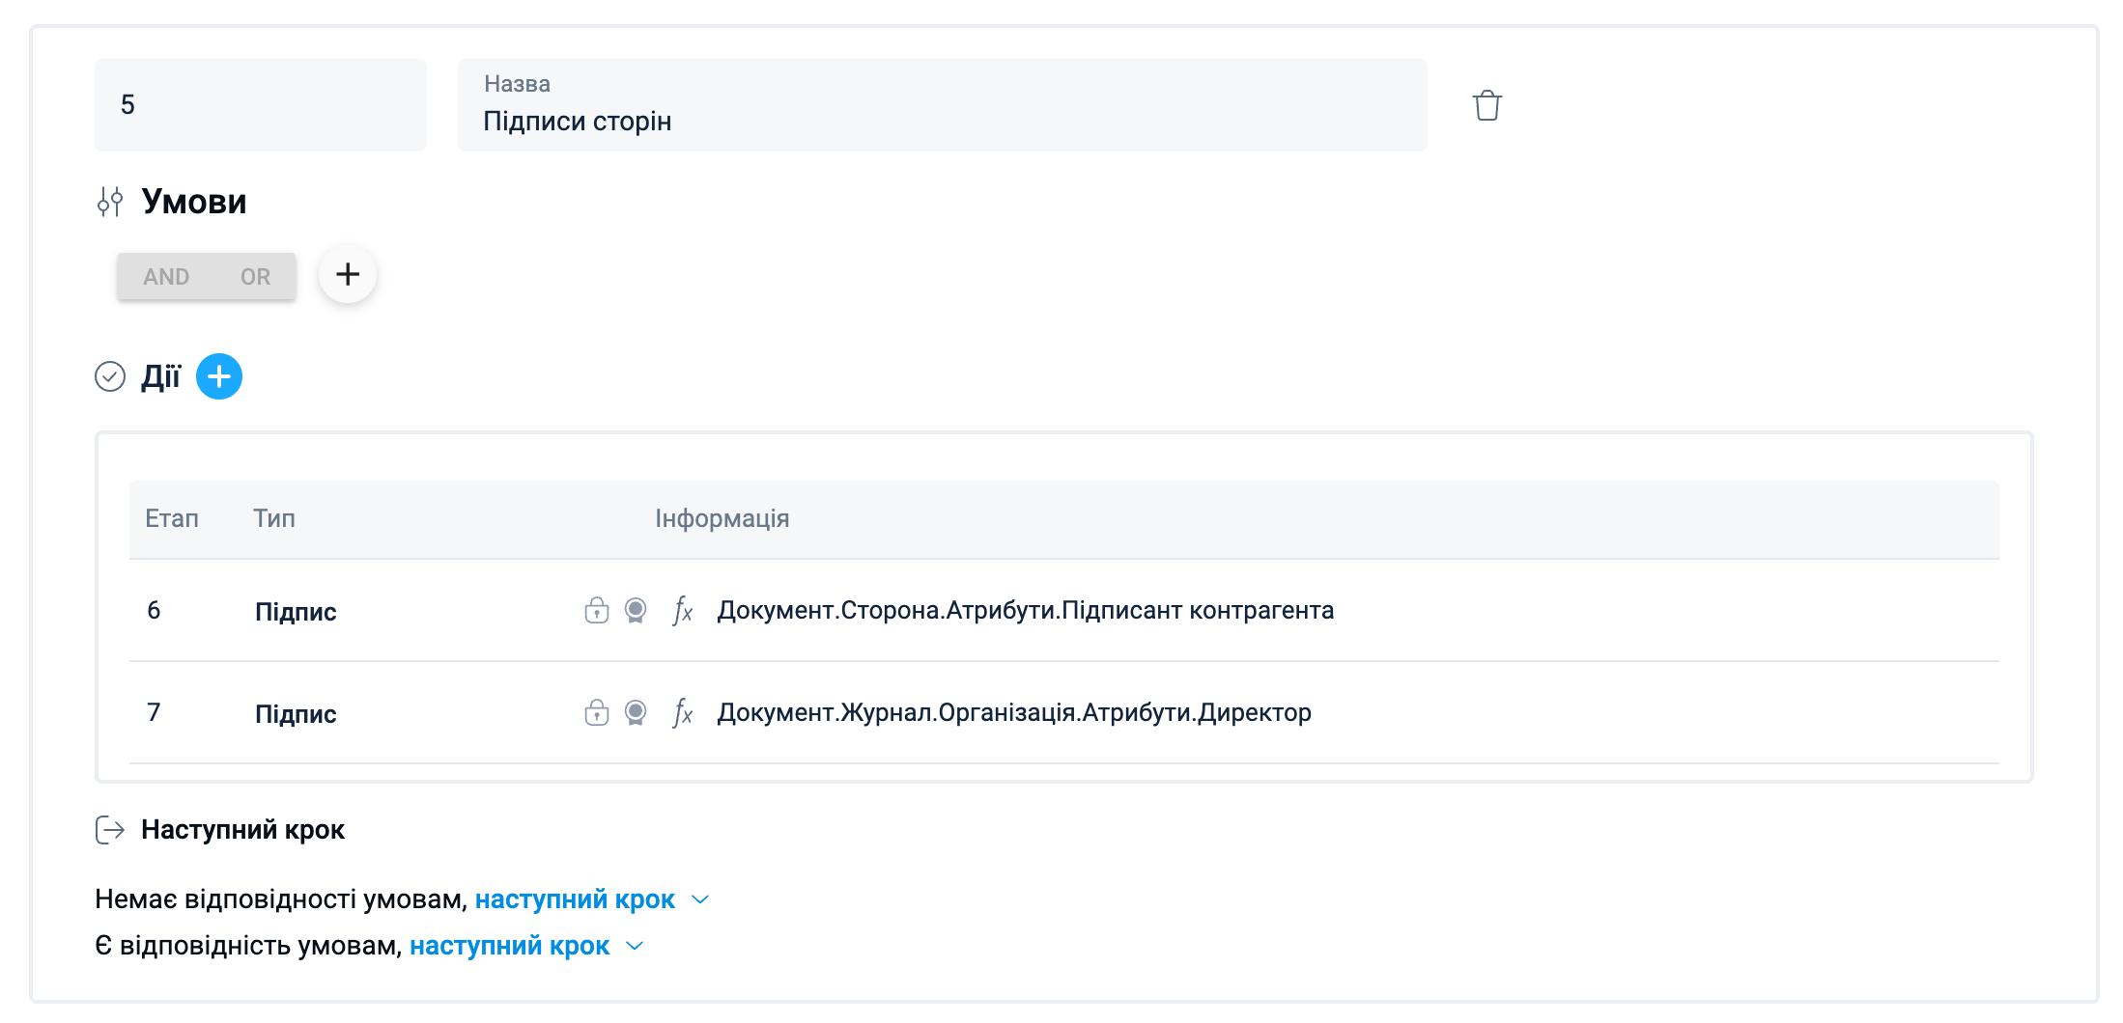This screenshot has height=1023, width=2123.
Task: Click certificate badge icon in stage 6 row
Action: point(636,610)
